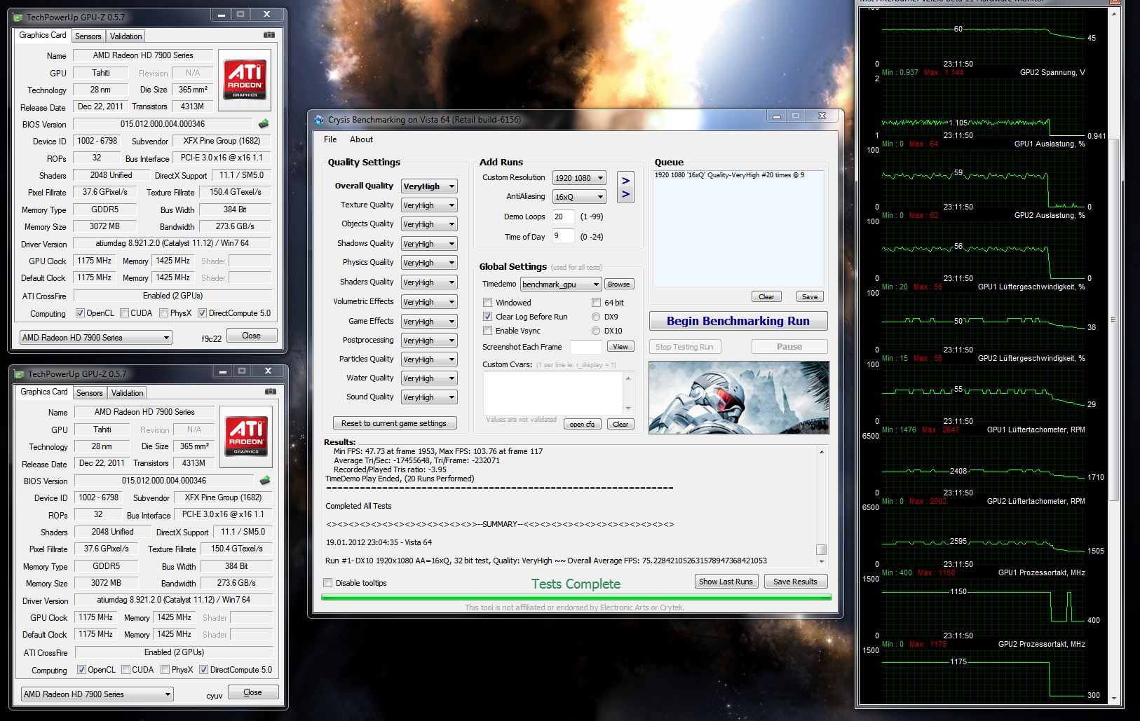Screen dimensions: 1140x721
Task: Enable the 64 bit checkbox
Action: (x=596, y=303)
